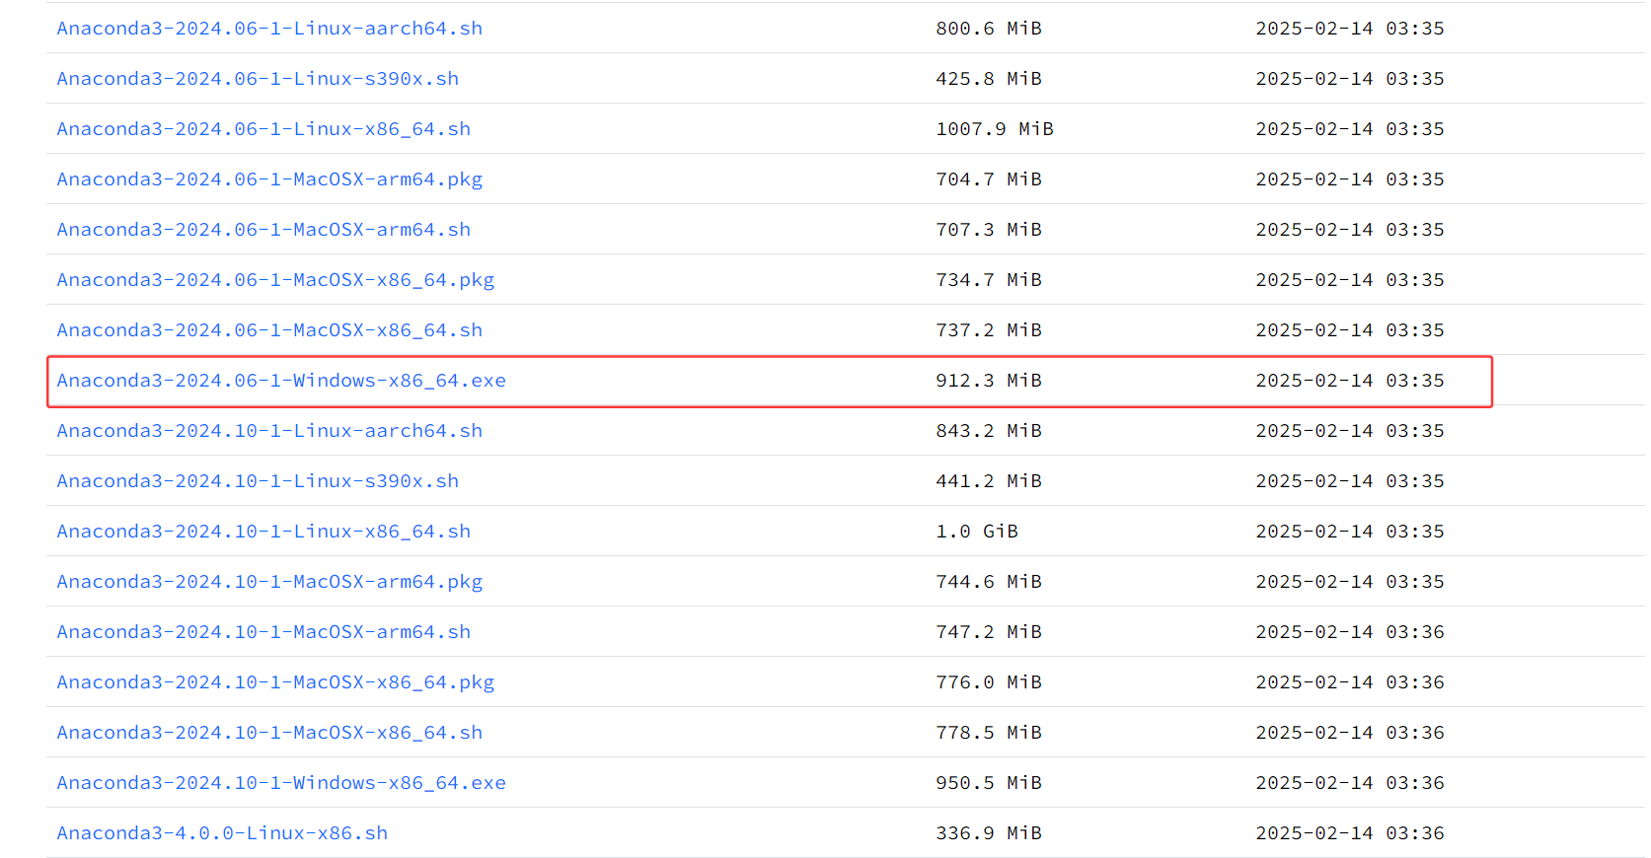
Task: Download Anaconda3-2024.06-1-MacOSX-arm64.sh
Action: [263, 230]
